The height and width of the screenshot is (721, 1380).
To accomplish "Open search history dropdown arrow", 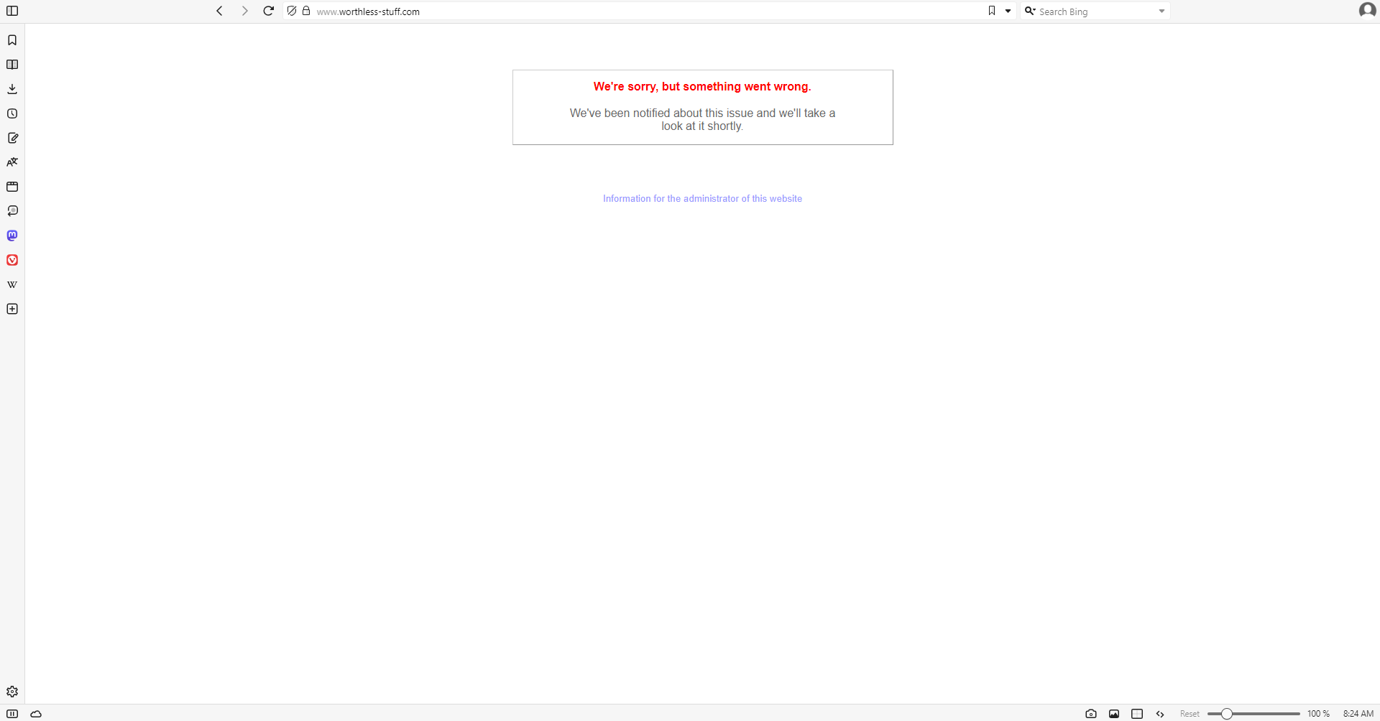I will pyautogui.click(x=1161, y=11).
